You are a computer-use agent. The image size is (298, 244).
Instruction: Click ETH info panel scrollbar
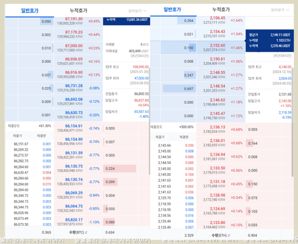pos(292,122)
